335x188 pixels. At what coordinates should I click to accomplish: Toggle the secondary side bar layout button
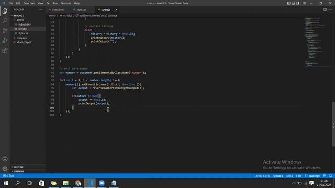(x=298, y=3)
